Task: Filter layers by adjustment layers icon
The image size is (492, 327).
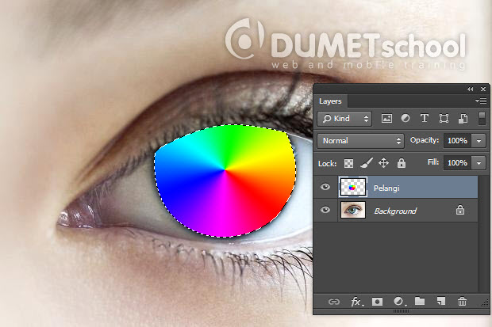Action: [406, 119]
